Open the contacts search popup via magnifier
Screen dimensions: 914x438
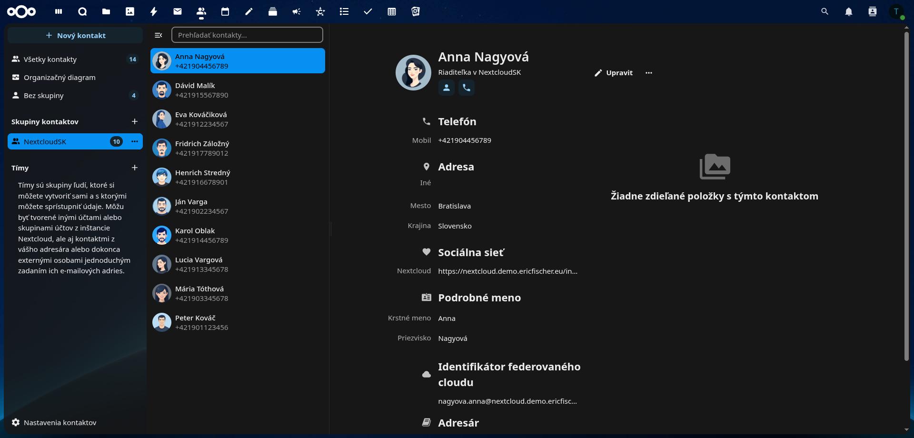click(825, 11)
